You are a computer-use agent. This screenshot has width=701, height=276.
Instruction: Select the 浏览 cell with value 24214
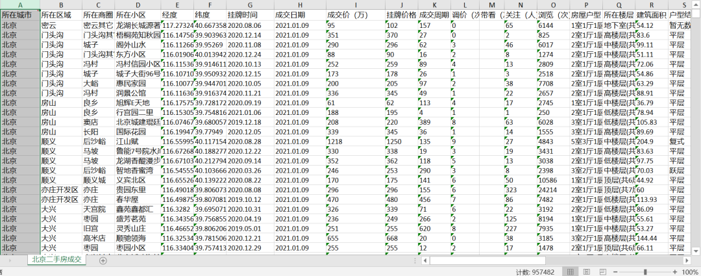click(554, 190)
